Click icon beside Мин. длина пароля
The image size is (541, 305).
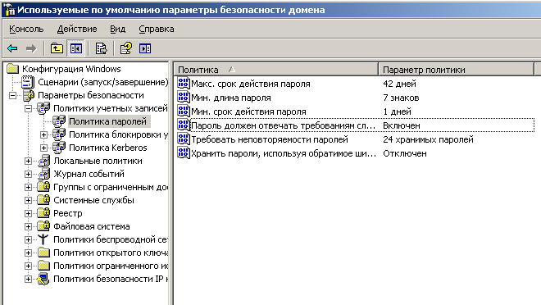tap(184, 97)
